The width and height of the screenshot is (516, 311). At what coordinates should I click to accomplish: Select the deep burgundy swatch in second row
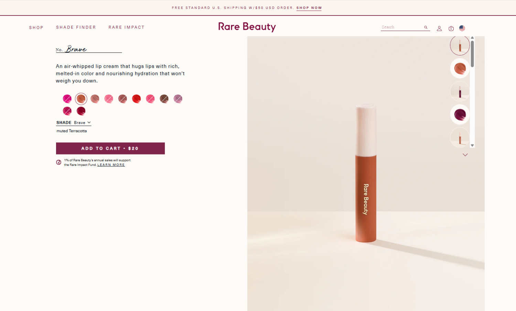81,111
